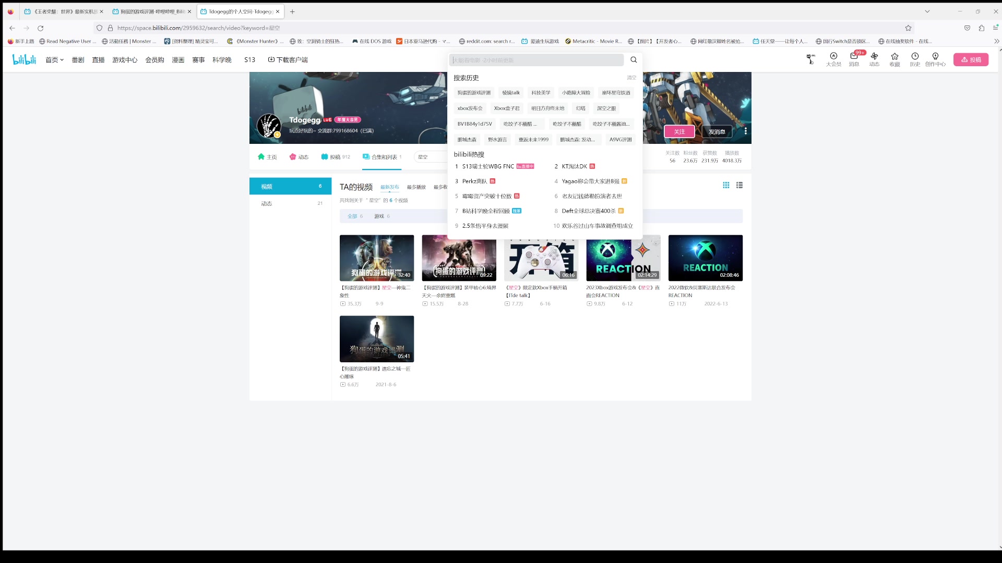Viewport: 1002px width, 563px height.
Task: Expand the bookmarks overflow chevron
Action: (x=996, y=41)
